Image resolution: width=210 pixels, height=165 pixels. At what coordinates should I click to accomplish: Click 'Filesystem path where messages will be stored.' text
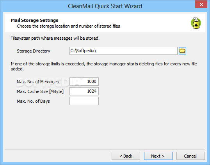click(55, 38)
